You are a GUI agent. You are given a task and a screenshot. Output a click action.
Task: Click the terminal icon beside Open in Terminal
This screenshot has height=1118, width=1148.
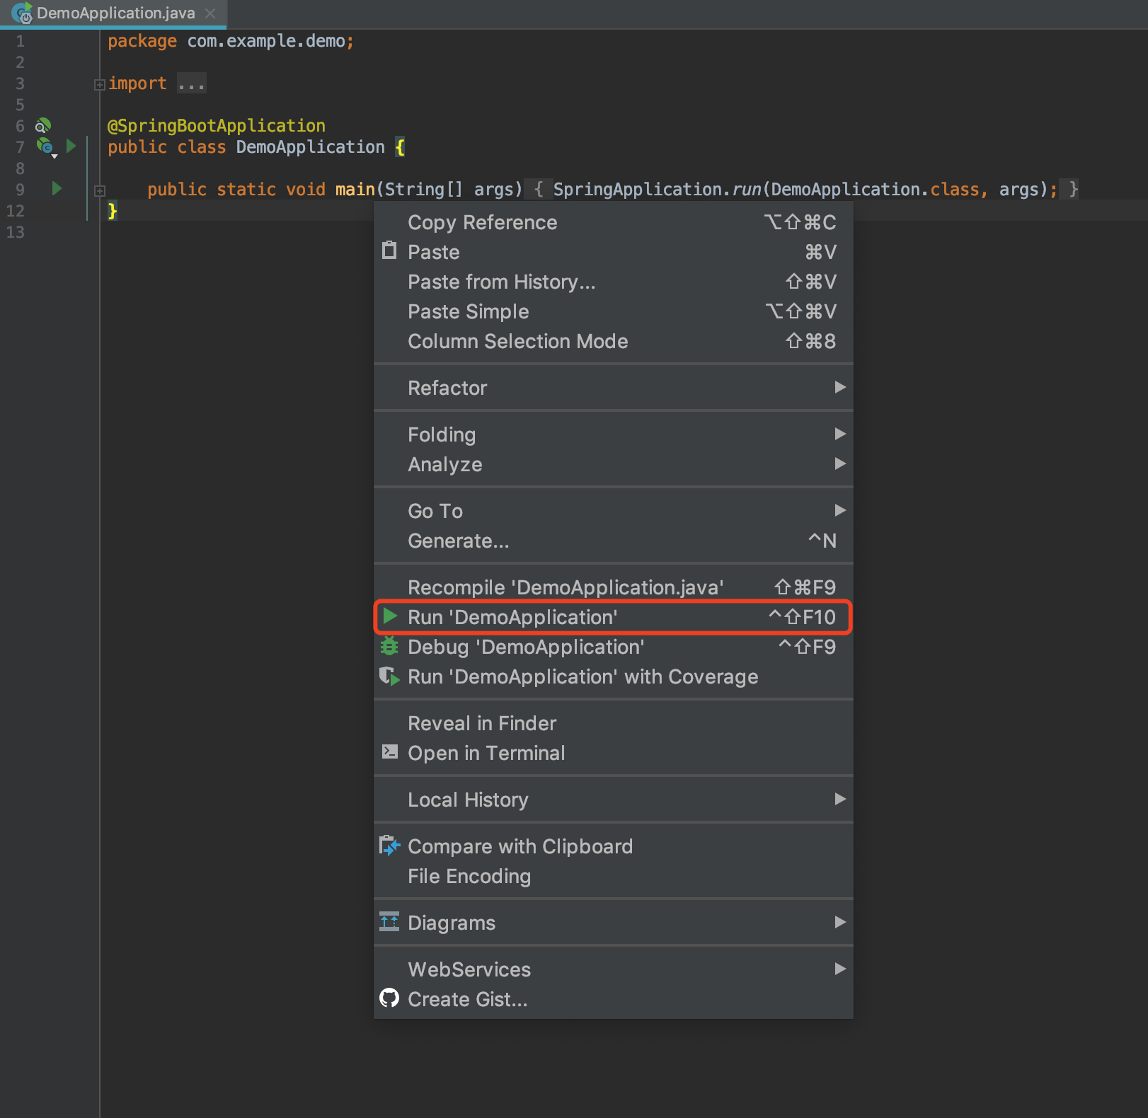tap(389, 751)
